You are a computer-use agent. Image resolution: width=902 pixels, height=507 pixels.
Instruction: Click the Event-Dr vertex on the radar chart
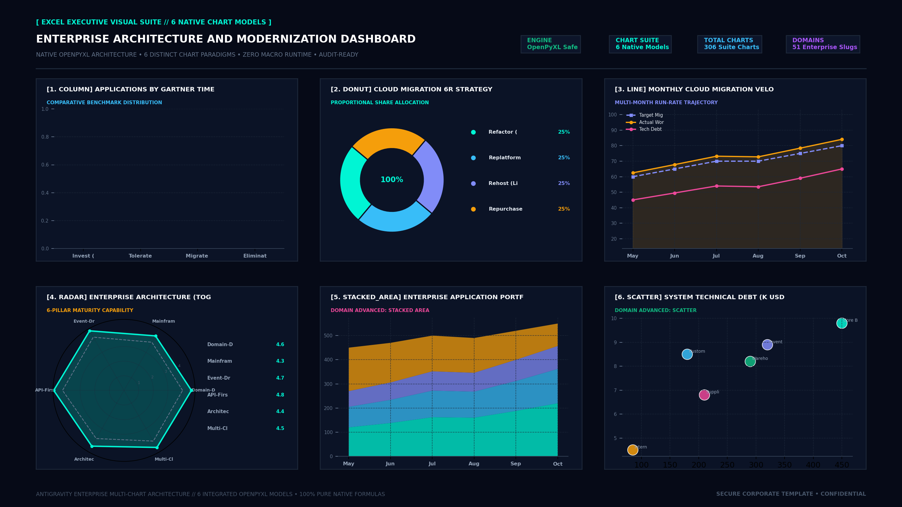pos(90,331)
